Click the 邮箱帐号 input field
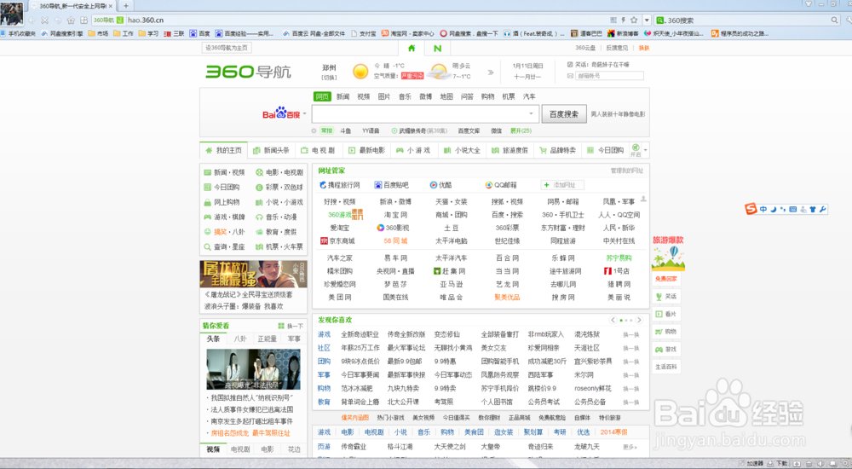The image size is (852, 469). [x=609, y=76]
